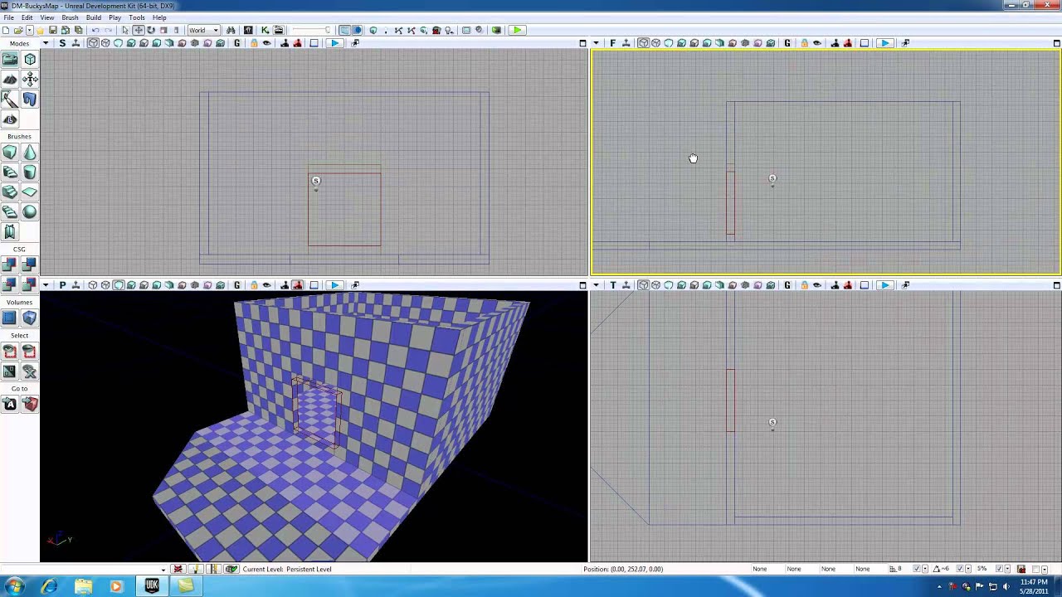Open World coordinate system dropdown

click(203, 30)
